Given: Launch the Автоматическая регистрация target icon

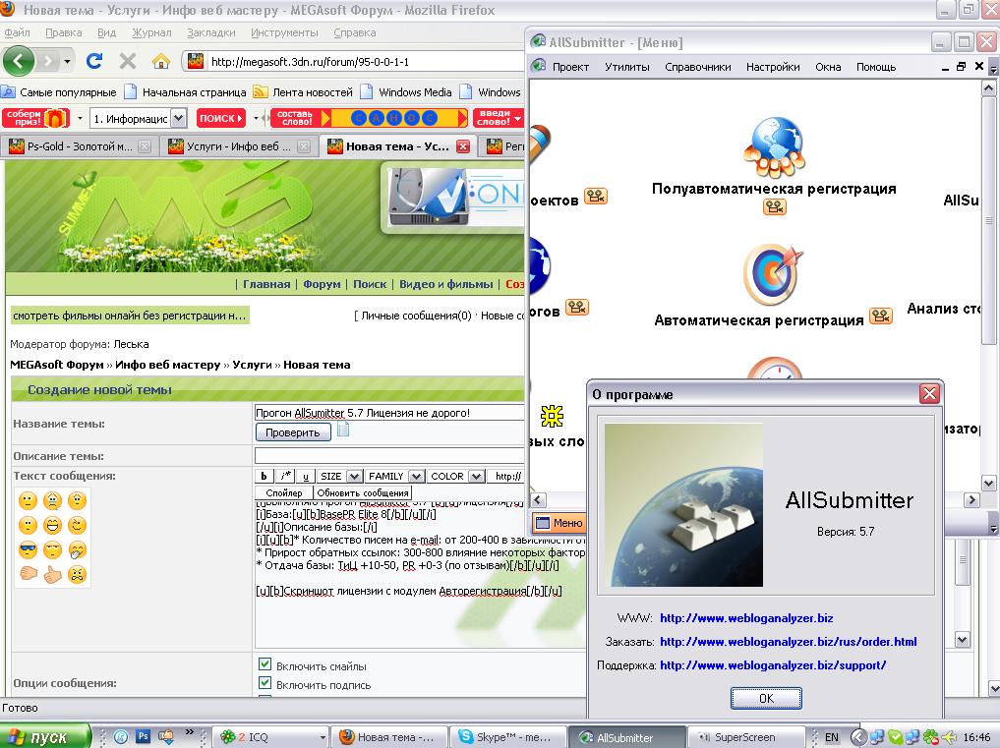Looking at the screenshot, I should pos(773,274).
